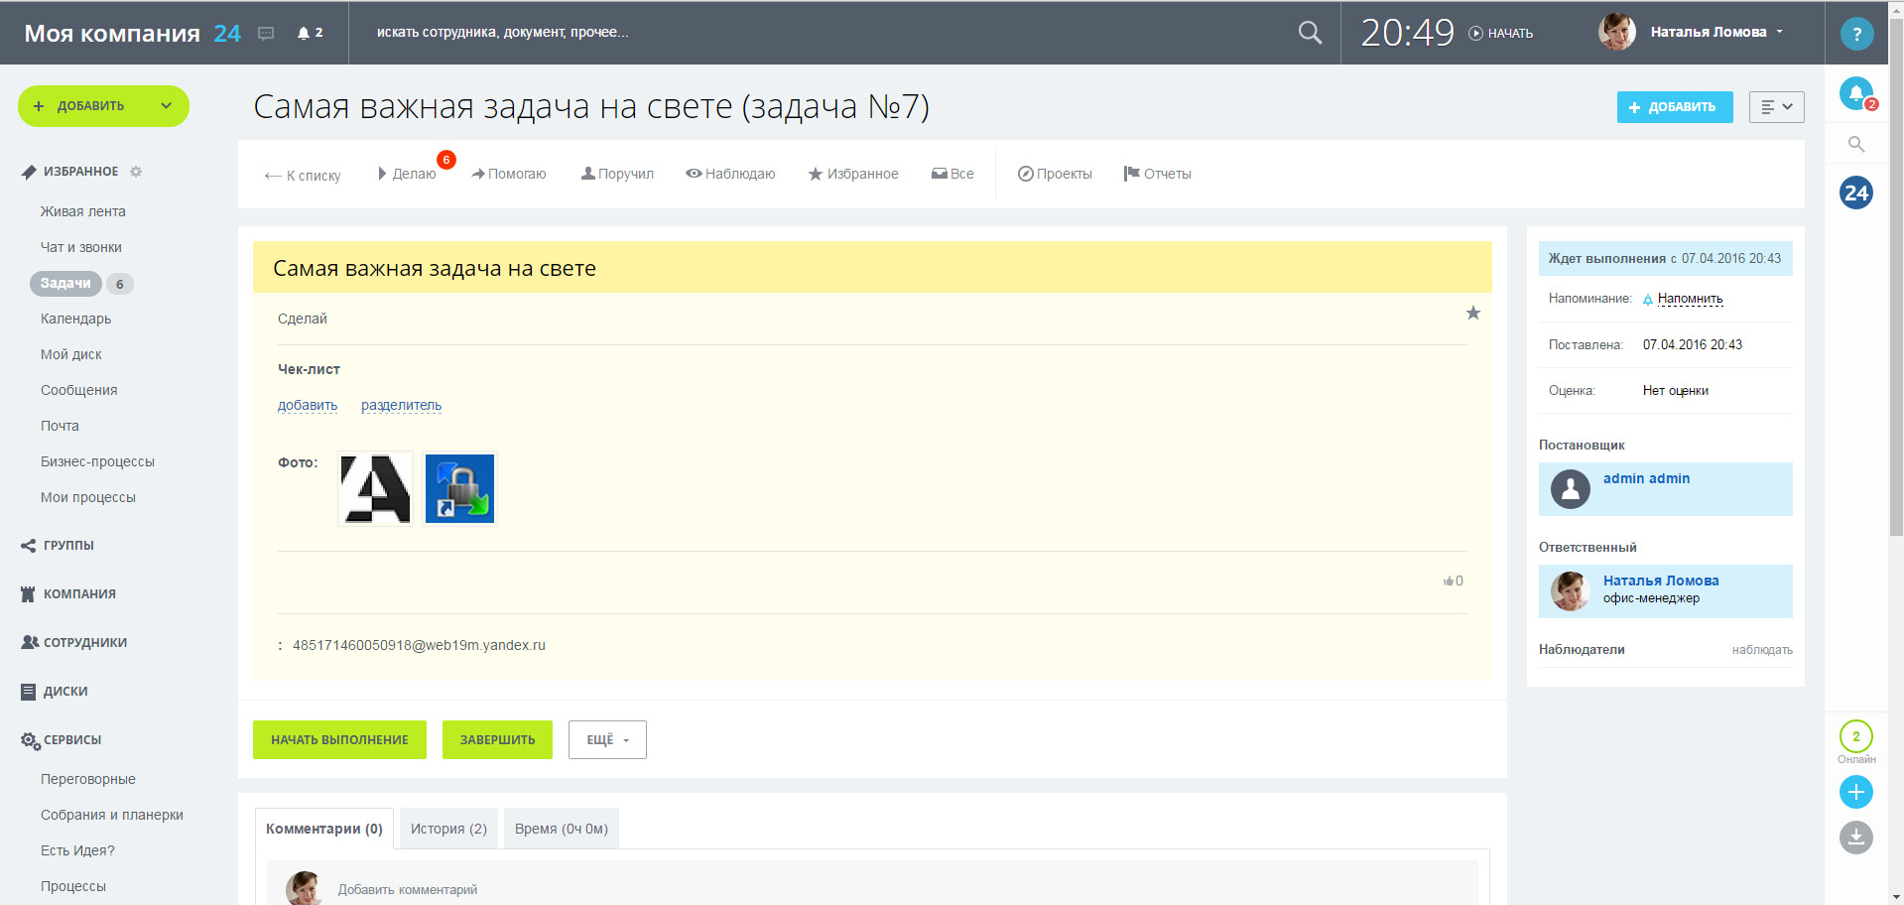The image size is (1904, 905).
Task: Open the help question mark icon
Action: coord(1856,34)
